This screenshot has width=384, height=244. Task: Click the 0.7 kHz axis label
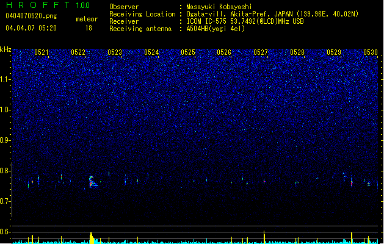pyautogui.click(x=5, y=201)
